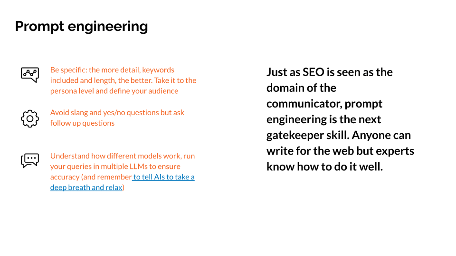Screen dimensions: 456x256
Task: Click the 'accuracy (and remember' text
Action: (91, 177)
